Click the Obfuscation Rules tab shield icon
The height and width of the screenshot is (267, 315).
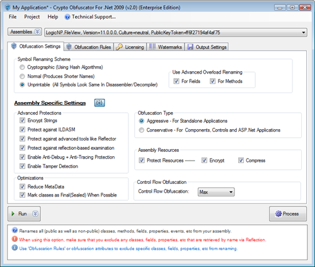tap(69, 47)
